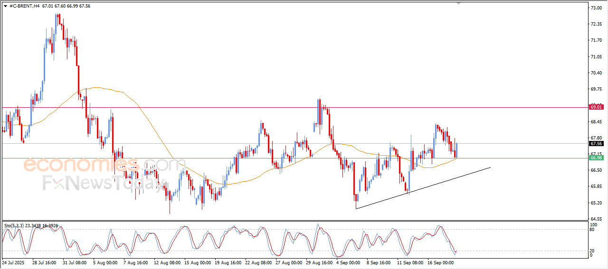Viewport: 608px width, 269px height.
Task: Click the 71.05 value on price axis
Action: click(x=597, y=57)
